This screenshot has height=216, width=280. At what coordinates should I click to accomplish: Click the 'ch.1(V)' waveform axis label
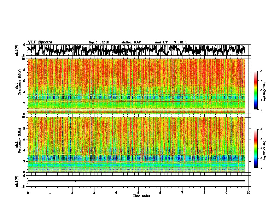click(x=17, y=50)
